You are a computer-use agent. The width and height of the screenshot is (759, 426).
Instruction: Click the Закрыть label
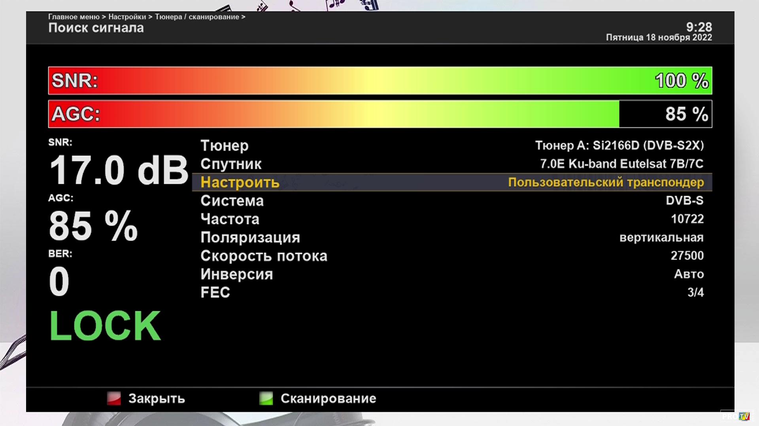[157, 398]
